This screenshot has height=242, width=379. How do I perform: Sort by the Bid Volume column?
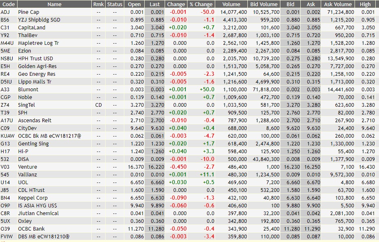point(264,4)
